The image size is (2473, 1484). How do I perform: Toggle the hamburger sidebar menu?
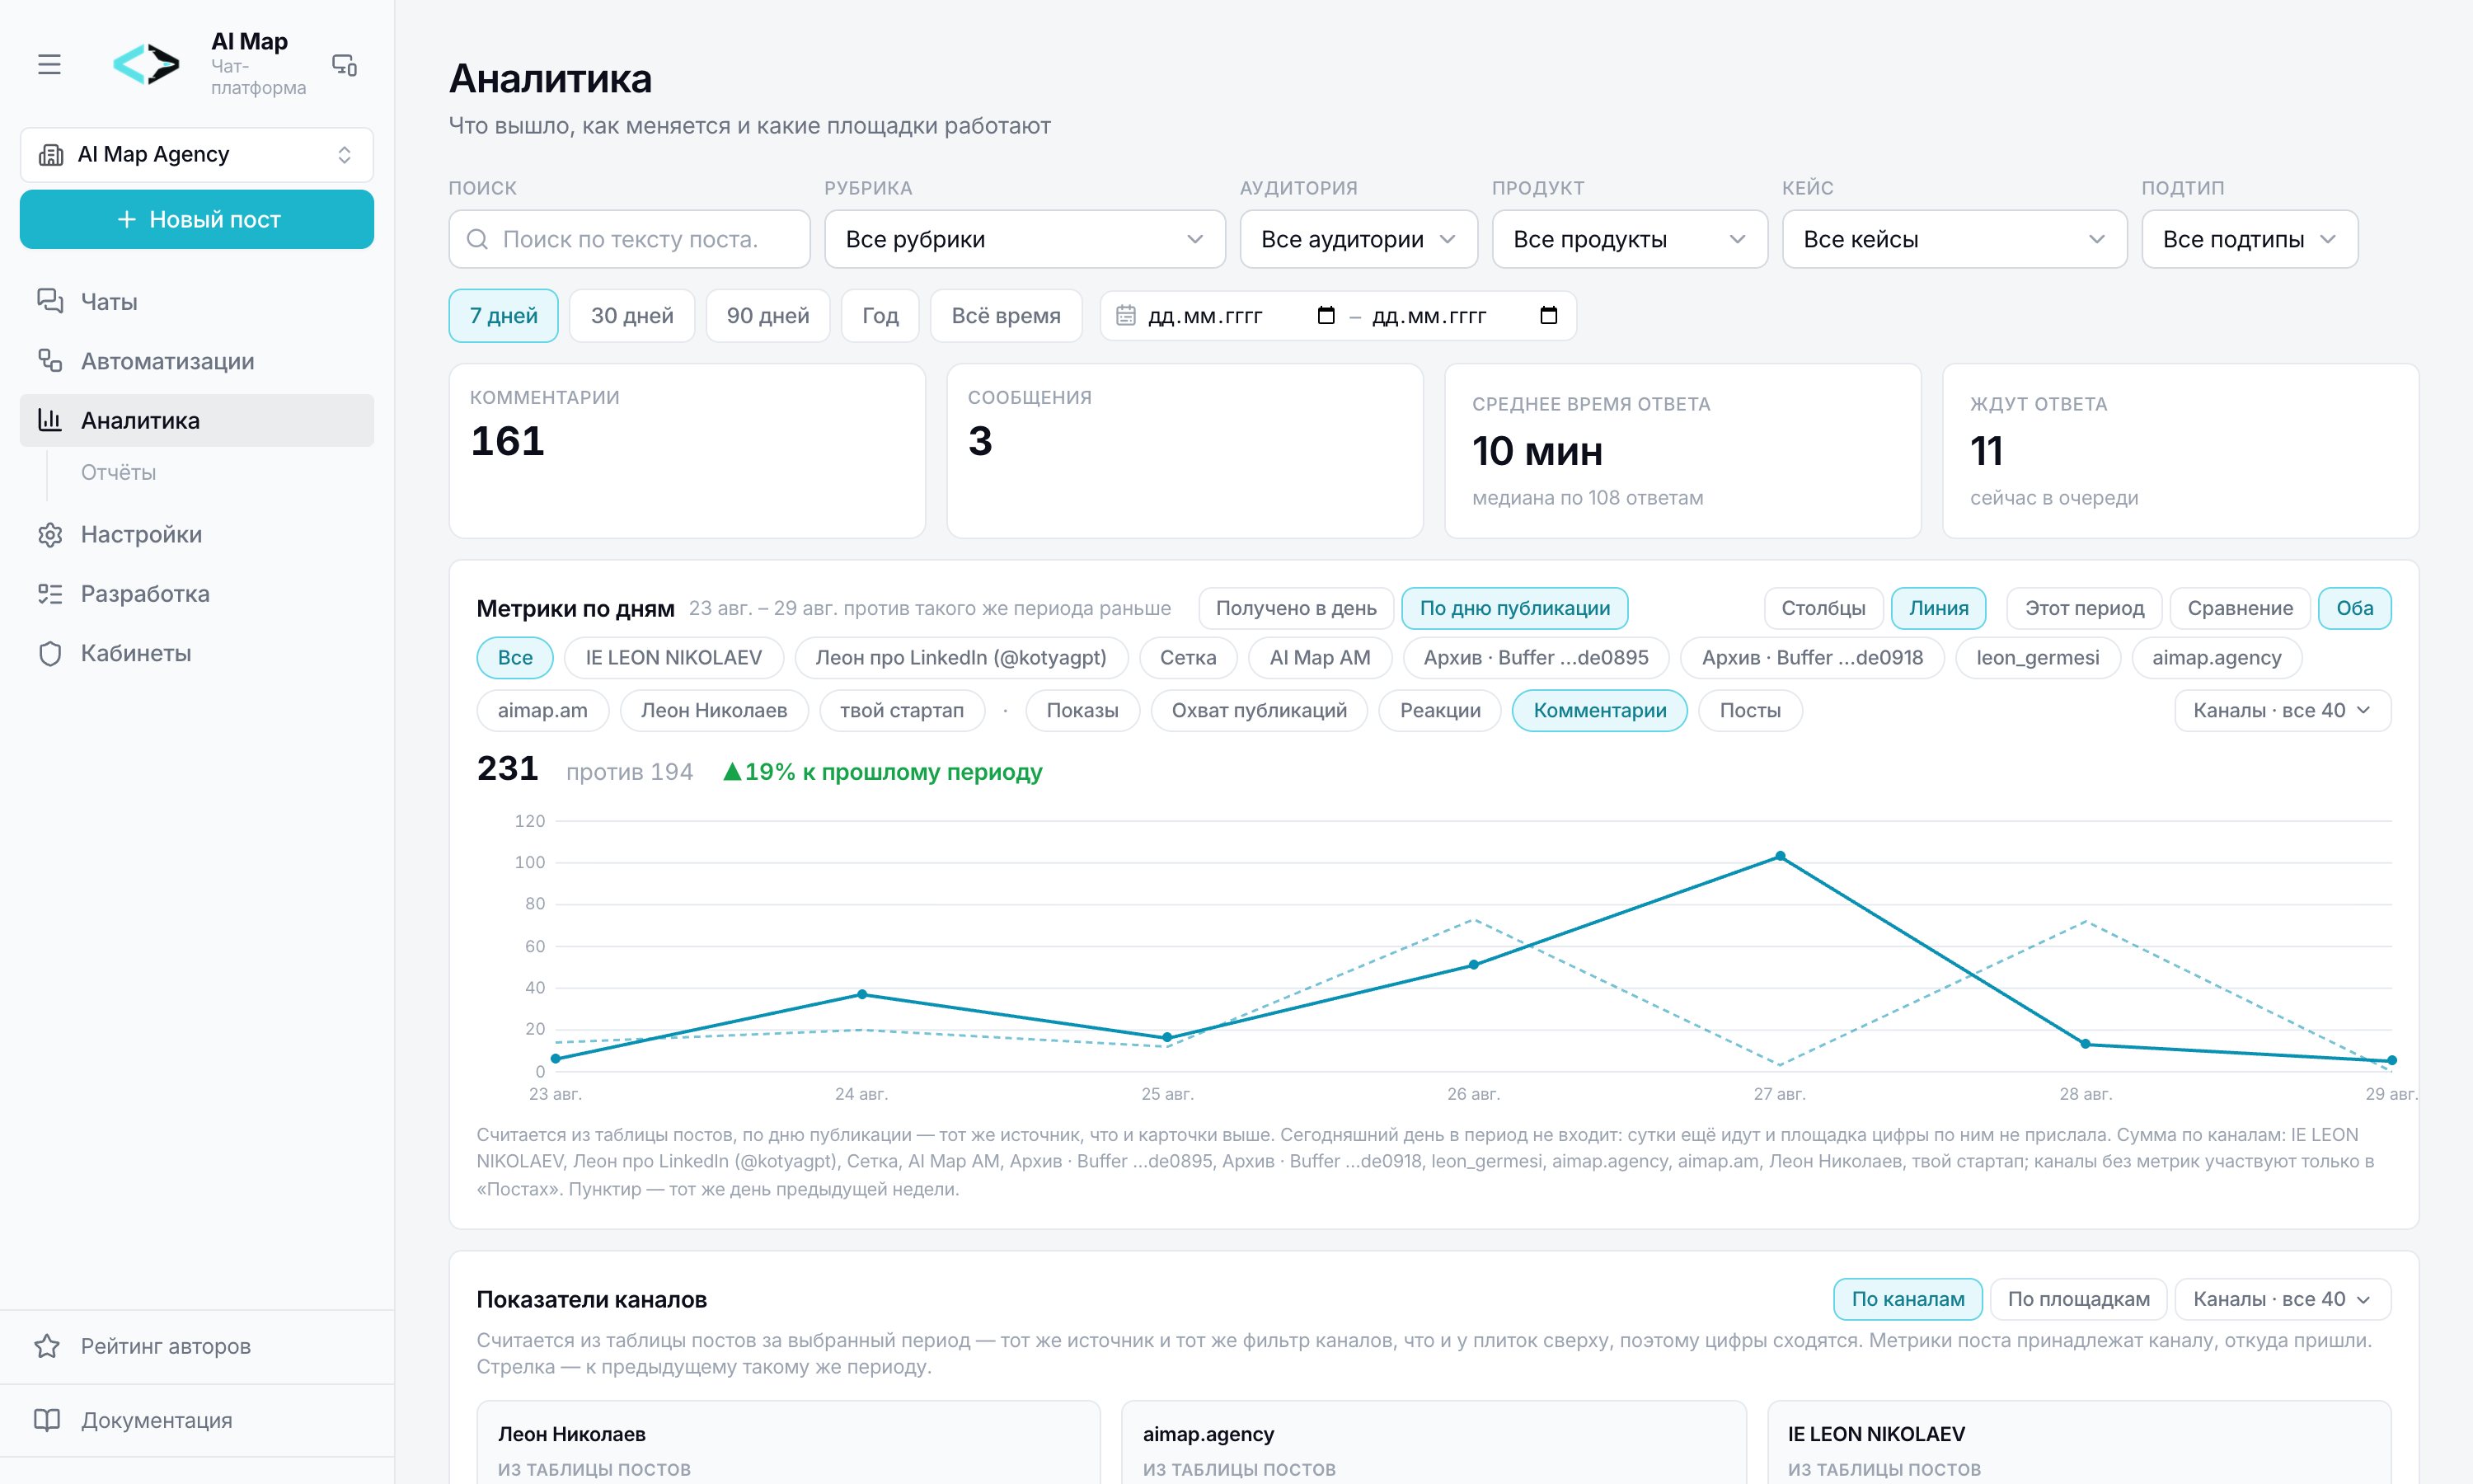[49, 65]
